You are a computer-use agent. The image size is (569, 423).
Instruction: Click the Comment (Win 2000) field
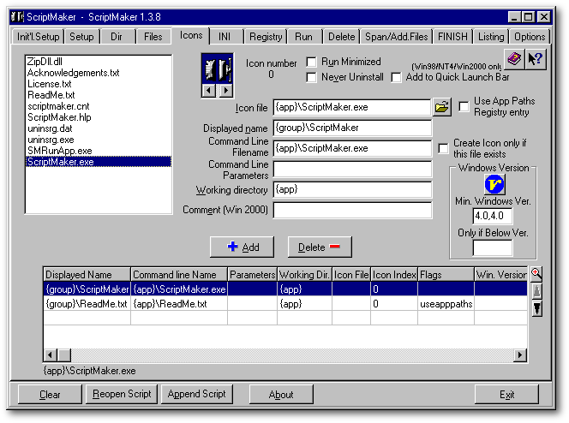click(352, 211)
